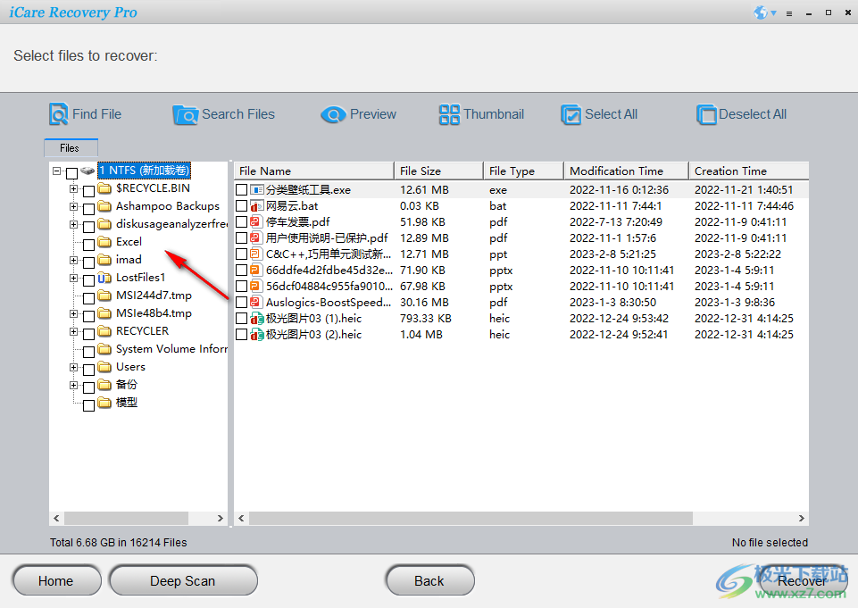Switch to the Files tab
The height and width of the screenshot is (608, 858).
pos(71,147)
